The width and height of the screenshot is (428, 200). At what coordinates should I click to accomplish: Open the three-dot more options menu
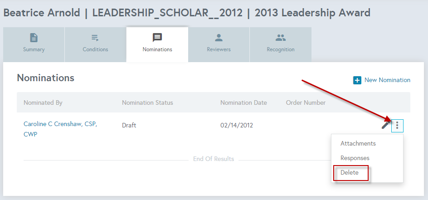397,126
